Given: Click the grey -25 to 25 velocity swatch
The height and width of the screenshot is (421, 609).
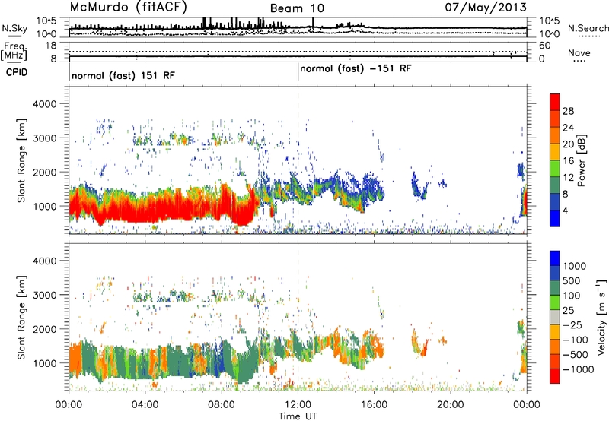Looking at the screenshot, I should coord(555,317).
